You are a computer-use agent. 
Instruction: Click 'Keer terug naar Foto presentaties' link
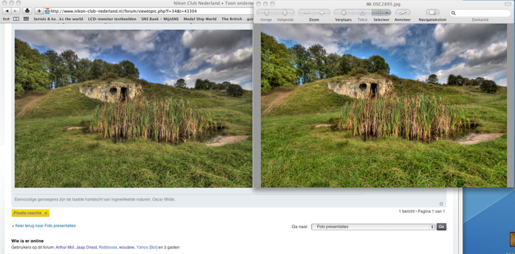point(45,226)
